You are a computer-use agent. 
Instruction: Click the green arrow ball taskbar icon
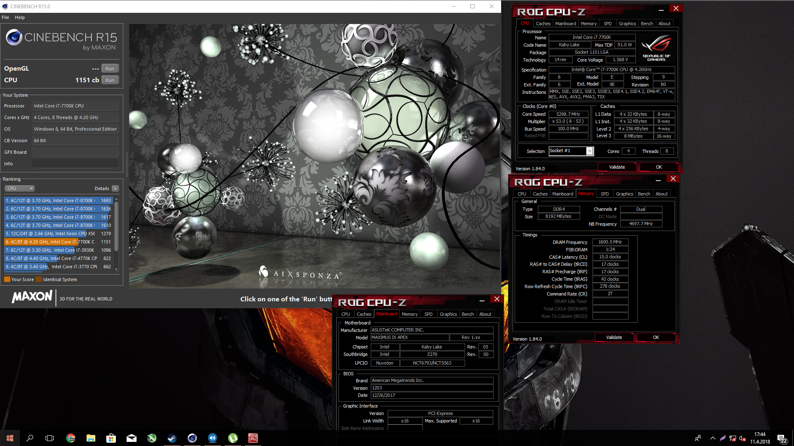(152, 438)
